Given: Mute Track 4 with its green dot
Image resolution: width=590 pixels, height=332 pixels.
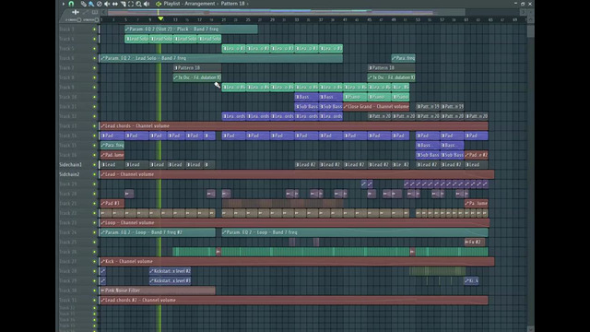Looking at the screenshot, I should click(94, 39).
